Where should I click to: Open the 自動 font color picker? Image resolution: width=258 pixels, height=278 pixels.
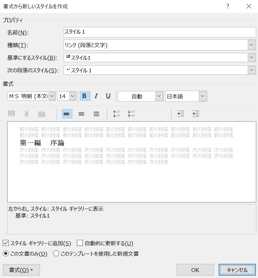click(159, 96)
